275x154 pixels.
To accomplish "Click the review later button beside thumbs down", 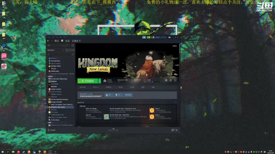I will 128,95.
